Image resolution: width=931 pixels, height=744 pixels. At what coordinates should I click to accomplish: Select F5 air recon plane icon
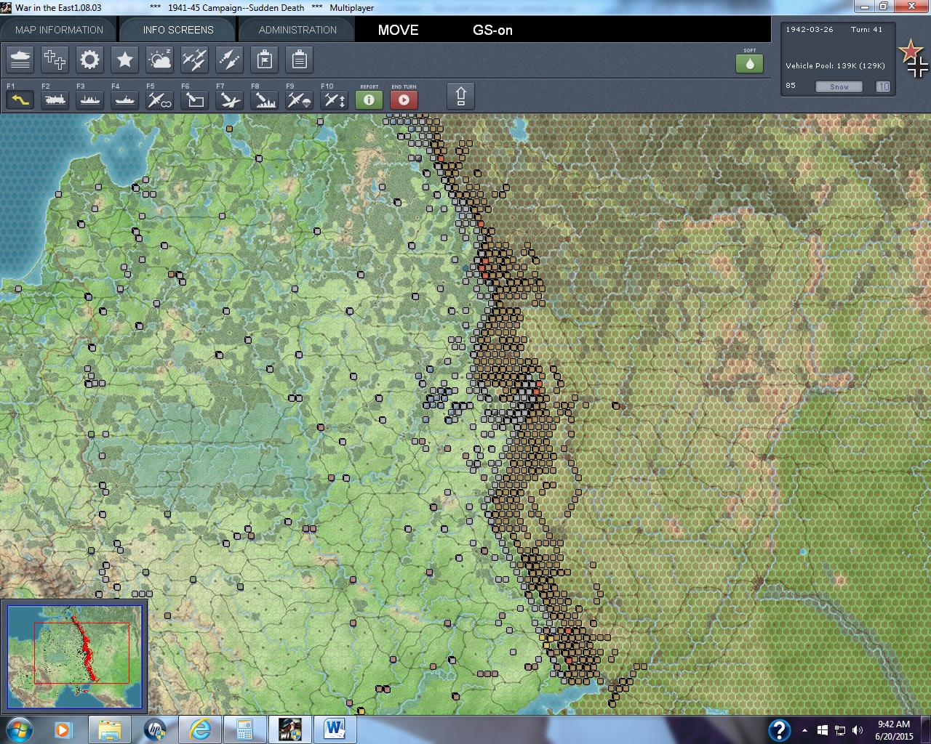click(160, 99)
